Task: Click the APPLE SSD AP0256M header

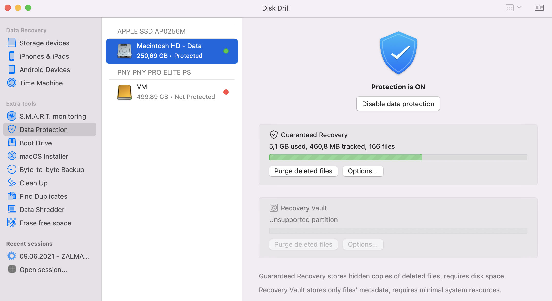Action: pyautogui.click(x=151, y=31)
